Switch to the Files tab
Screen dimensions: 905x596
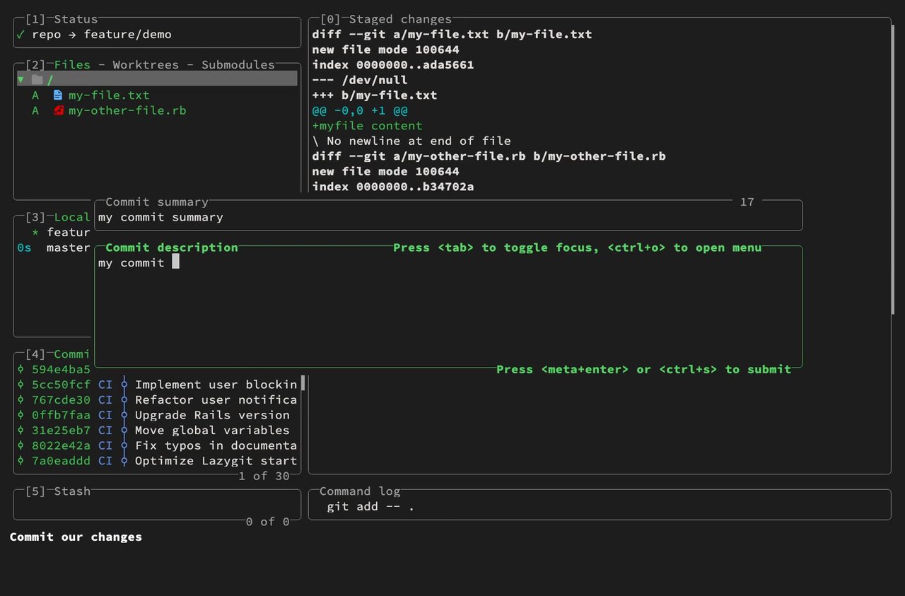coord(72,65)
